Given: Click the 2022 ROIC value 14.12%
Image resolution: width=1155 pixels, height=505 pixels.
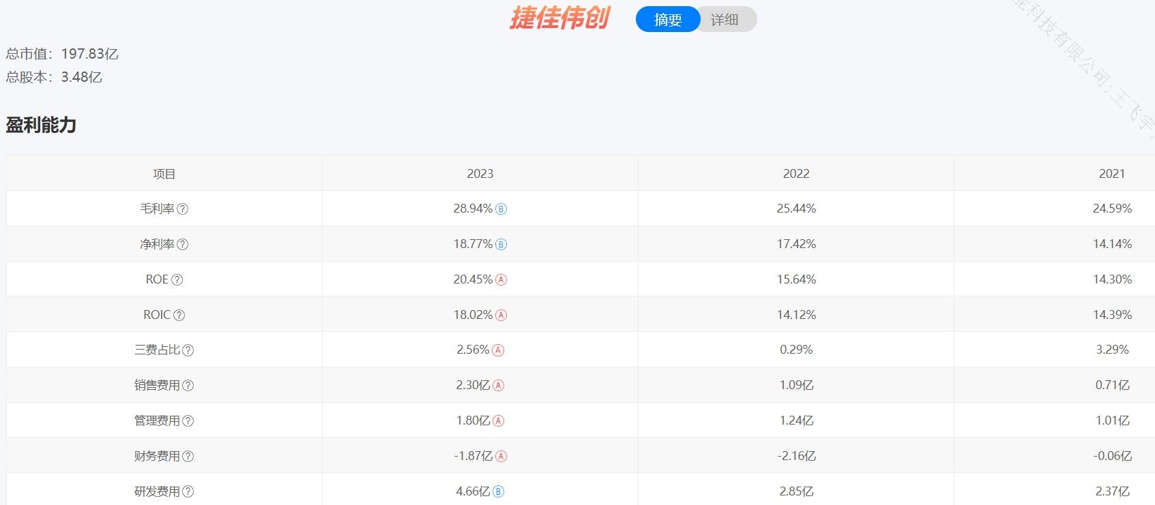Looking at the screenshot, I should tap(796, 315).
